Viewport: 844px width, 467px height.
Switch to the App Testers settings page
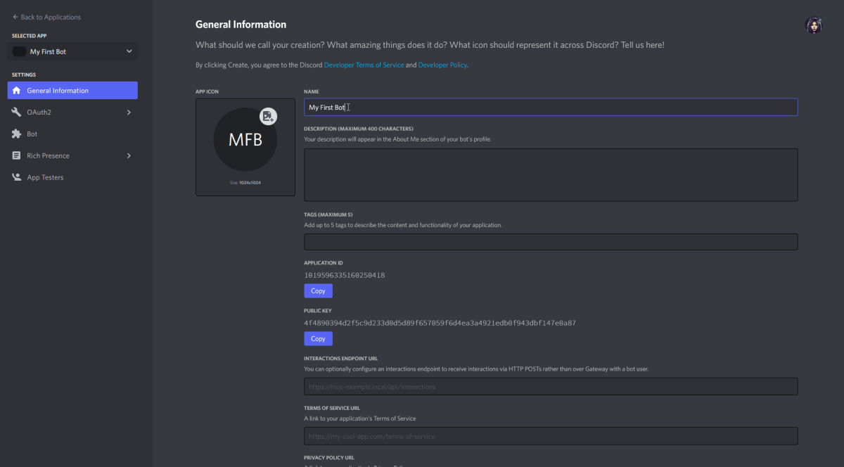point(44,177)
